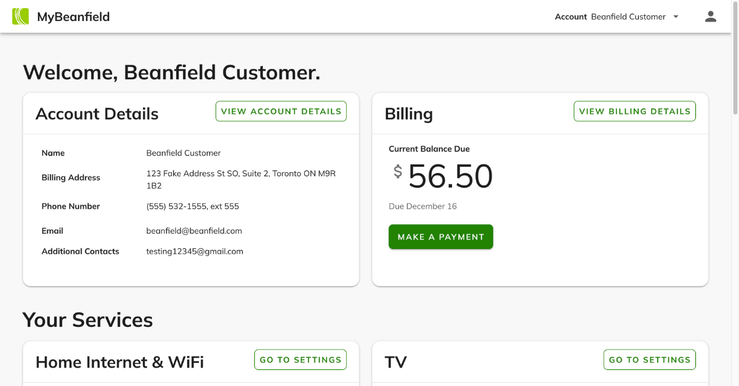Viewport: 739px width, 386px height.
Task: Go to Settings for TV
Action: pyautogui.click(x=650, y=360)
